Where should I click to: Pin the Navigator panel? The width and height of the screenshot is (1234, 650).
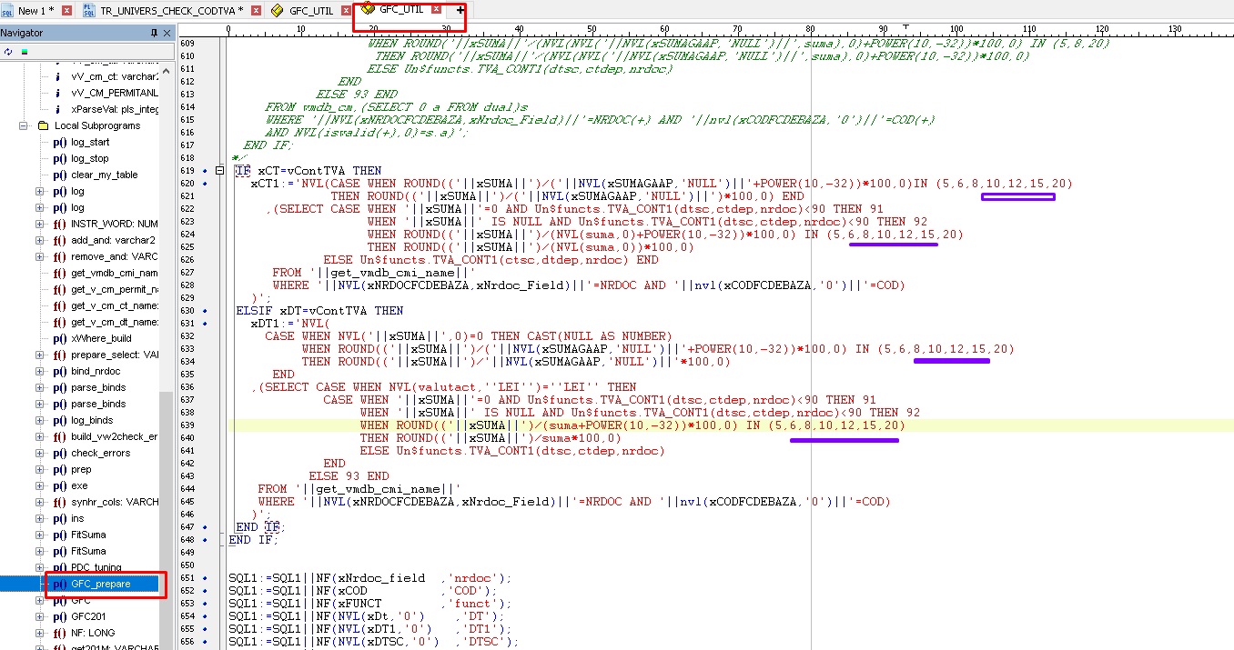point(154,33)
